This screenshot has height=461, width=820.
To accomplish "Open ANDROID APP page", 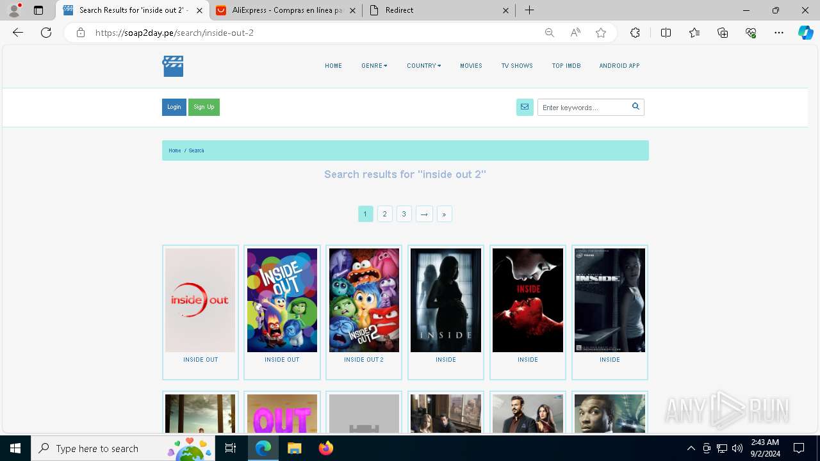I will pos(619,66).
